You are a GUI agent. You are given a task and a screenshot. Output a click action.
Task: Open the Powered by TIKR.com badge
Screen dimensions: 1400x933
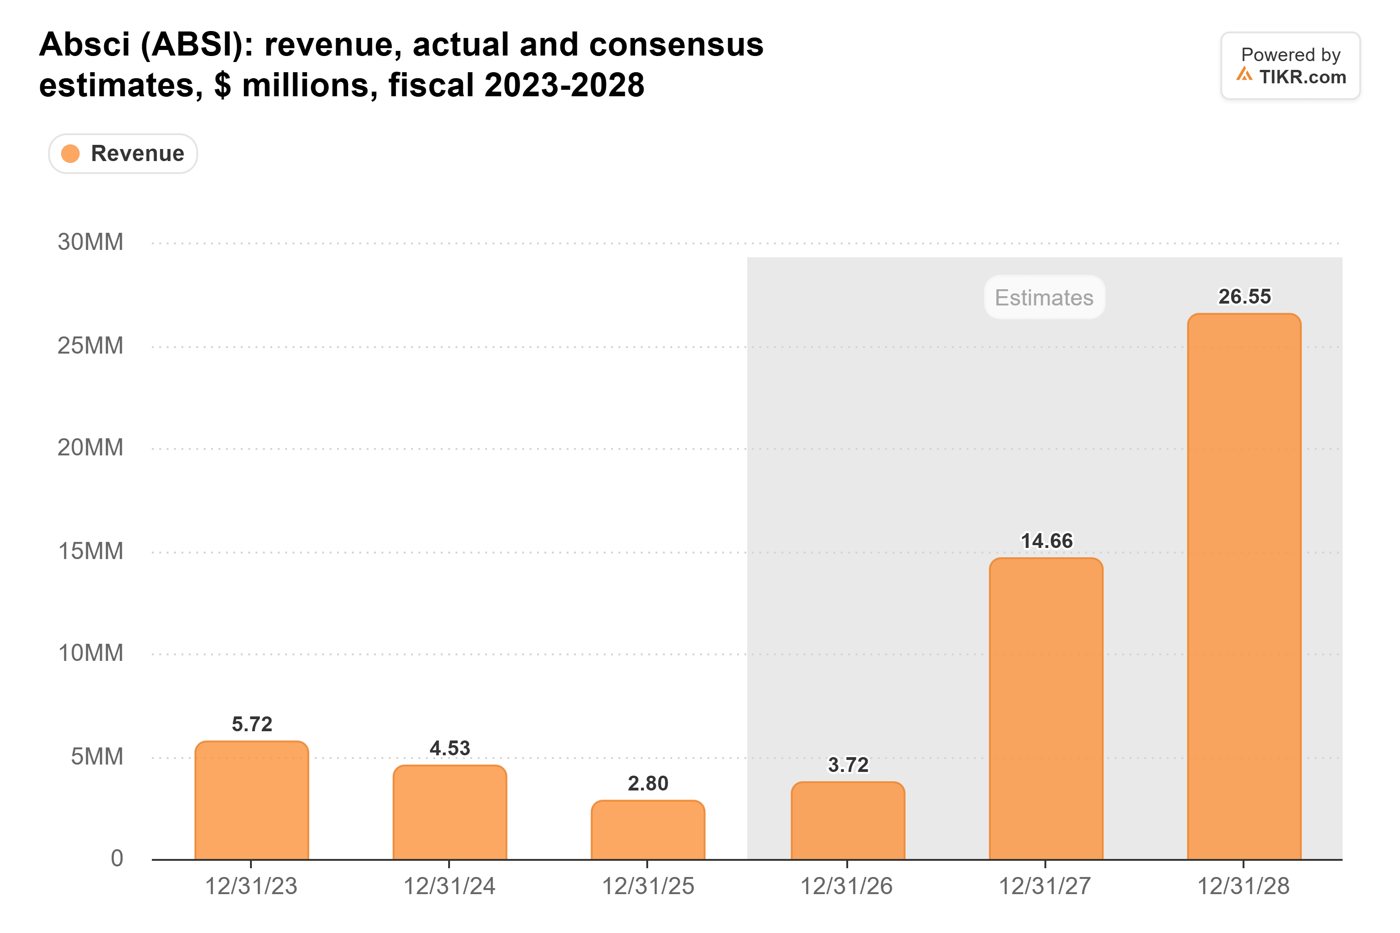click(1290, 65)
